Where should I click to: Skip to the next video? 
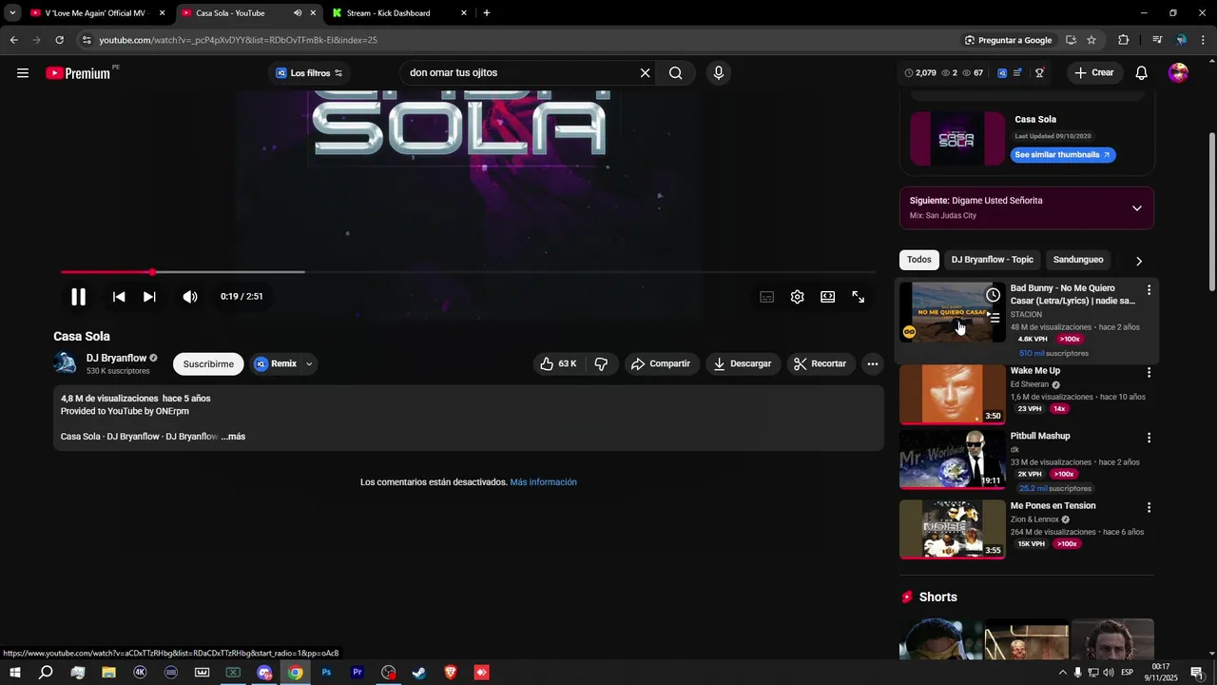click(149, 297)
